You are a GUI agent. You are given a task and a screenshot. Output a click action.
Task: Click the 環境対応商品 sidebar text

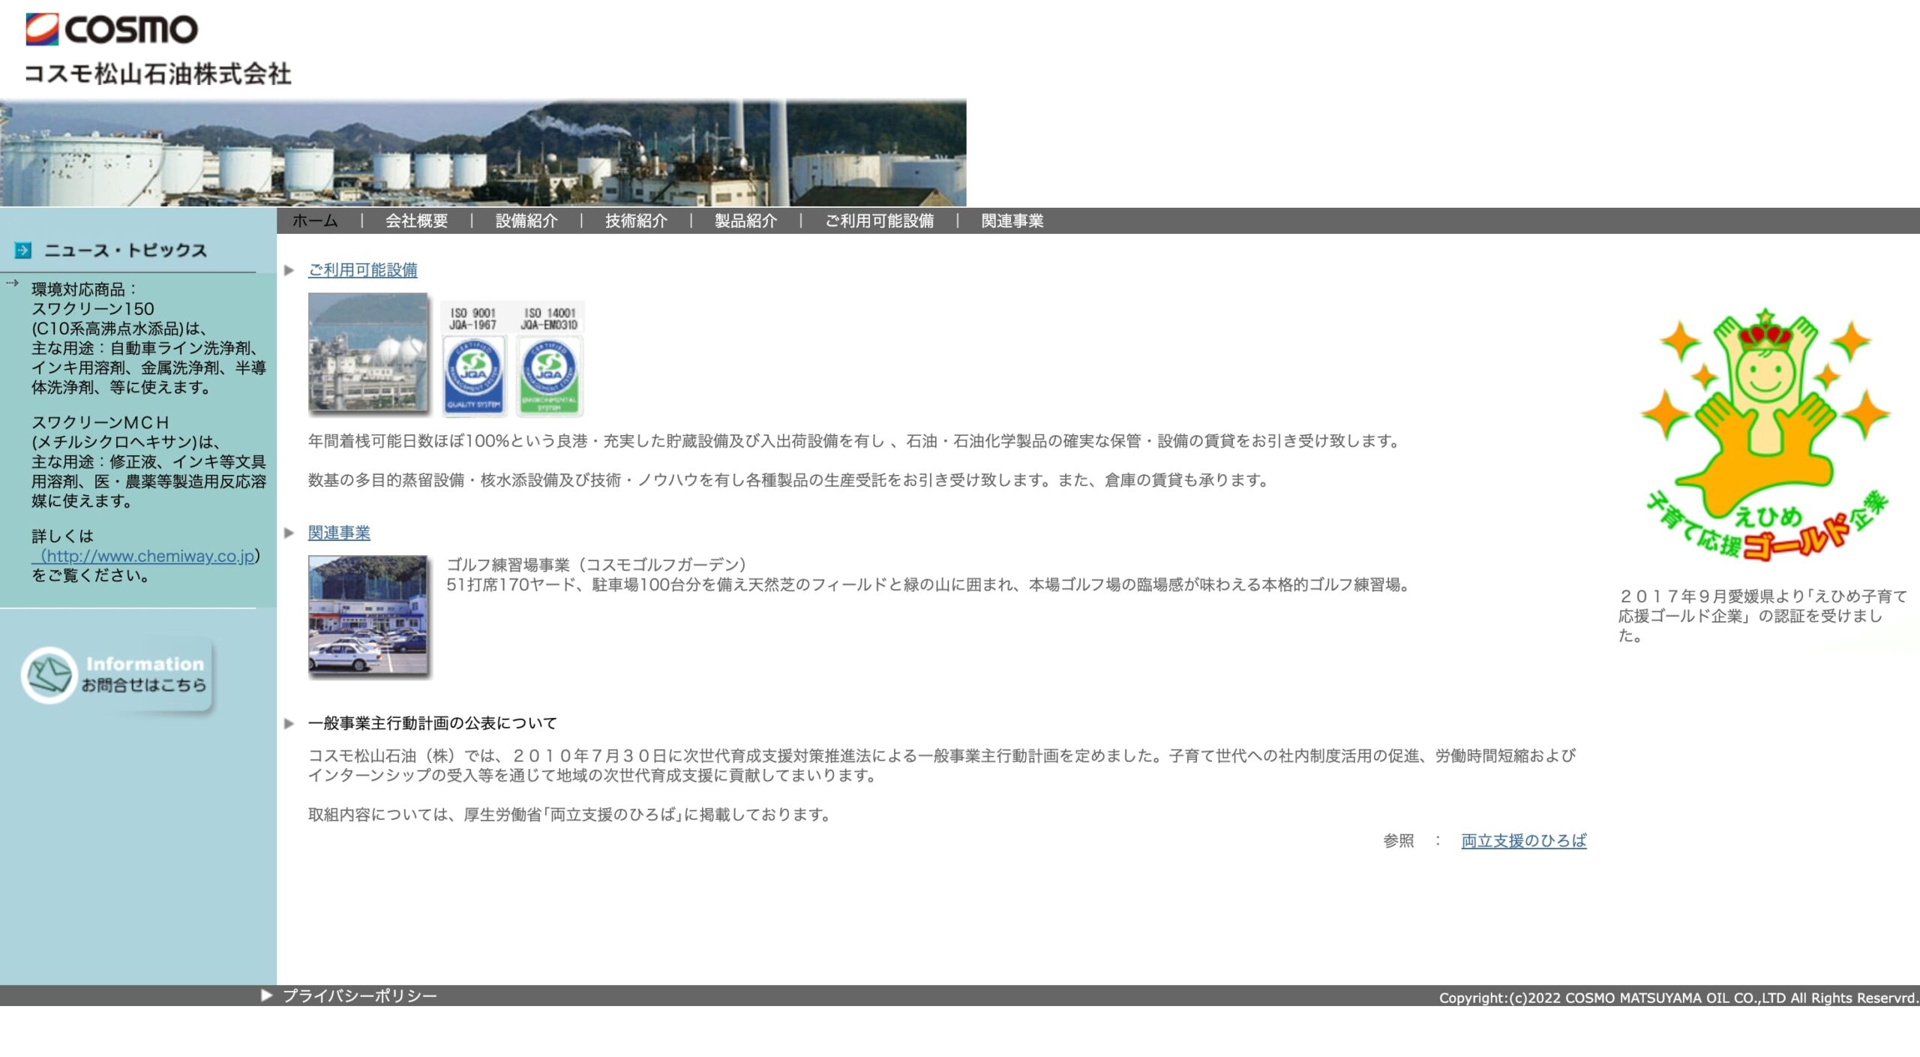(83, 289)
